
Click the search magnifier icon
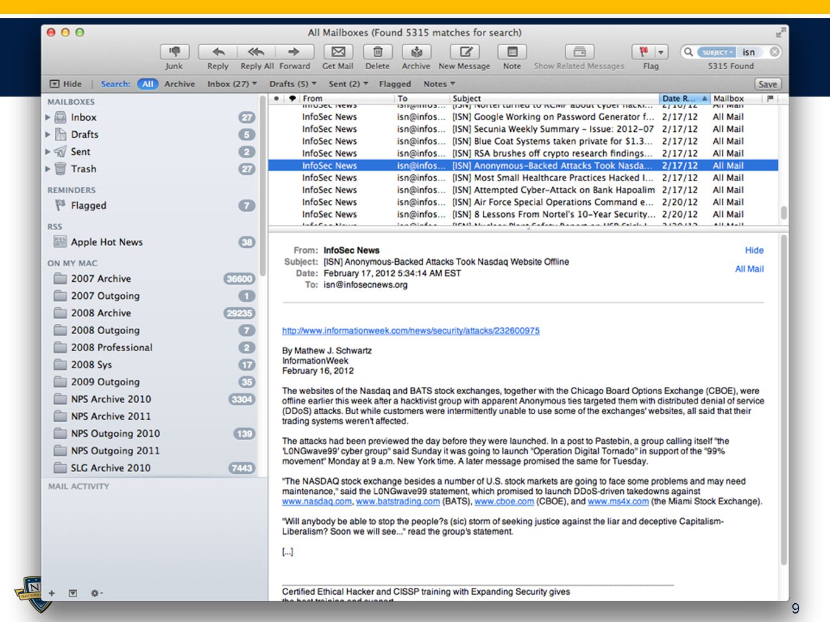tap(688, 52)
